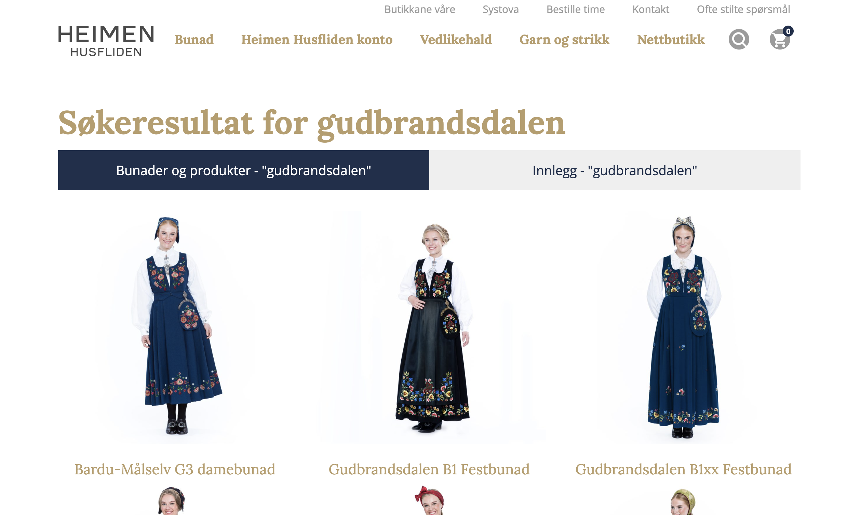Open the search magnifier icon

click(739, 39)
